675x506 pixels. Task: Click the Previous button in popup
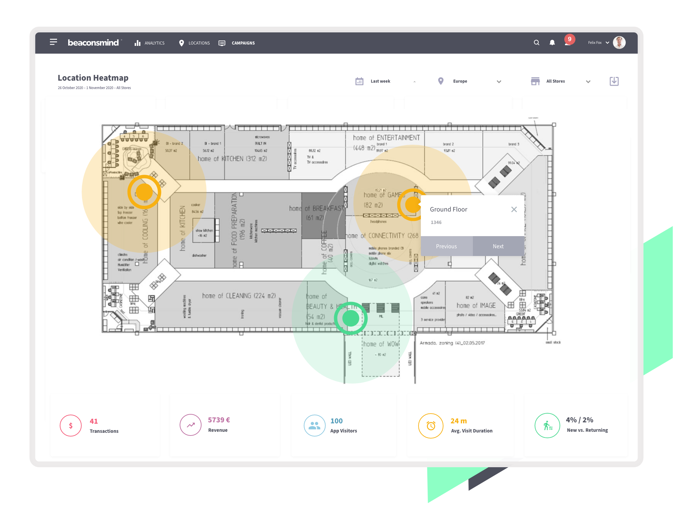(447, 246)
